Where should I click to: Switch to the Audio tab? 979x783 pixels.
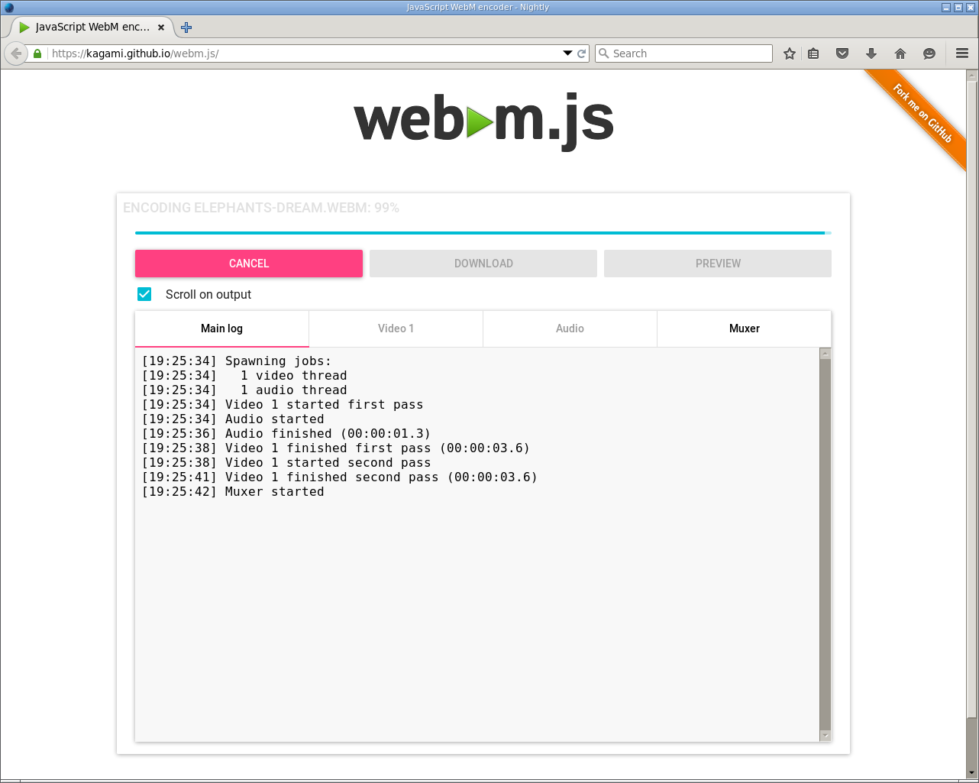coord(570,328)
